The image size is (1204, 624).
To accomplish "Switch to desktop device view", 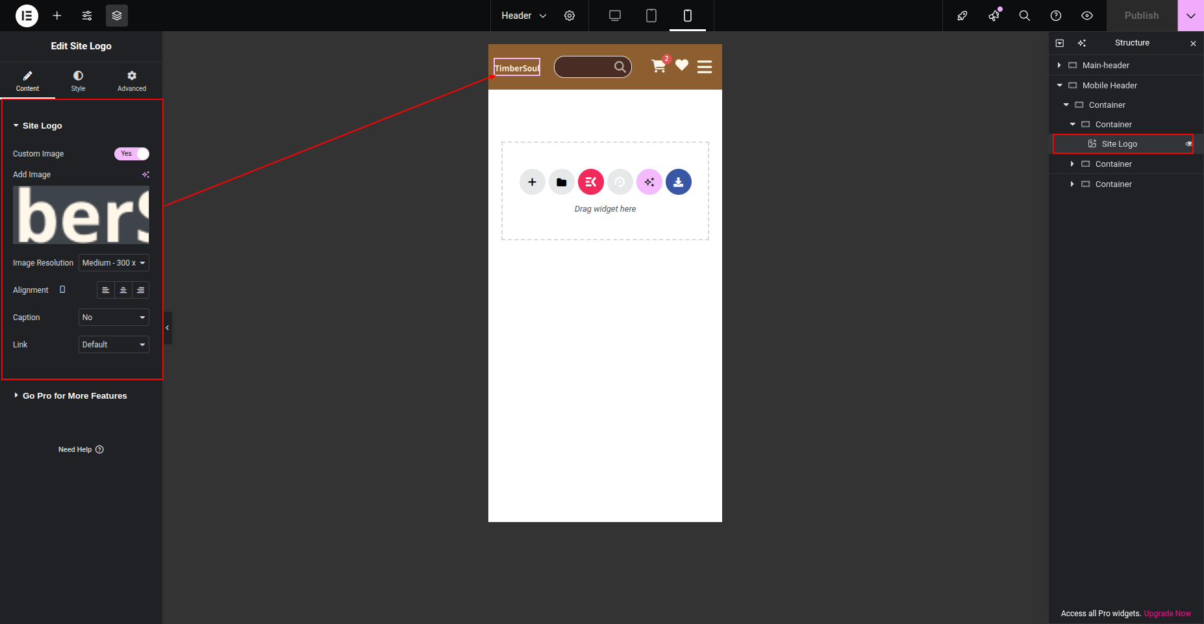I will [x=614, y=16].
